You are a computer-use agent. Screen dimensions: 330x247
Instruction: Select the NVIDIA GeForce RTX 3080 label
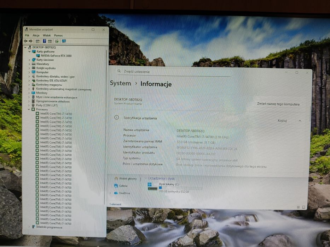[56, 56]
